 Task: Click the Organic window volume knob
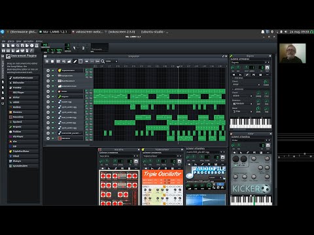[x=233, y=68]
